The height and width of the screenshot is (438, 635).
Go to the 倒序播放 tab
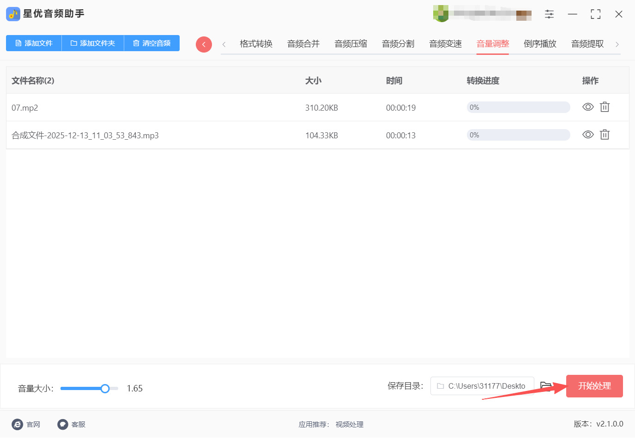[x=540, y=44]
